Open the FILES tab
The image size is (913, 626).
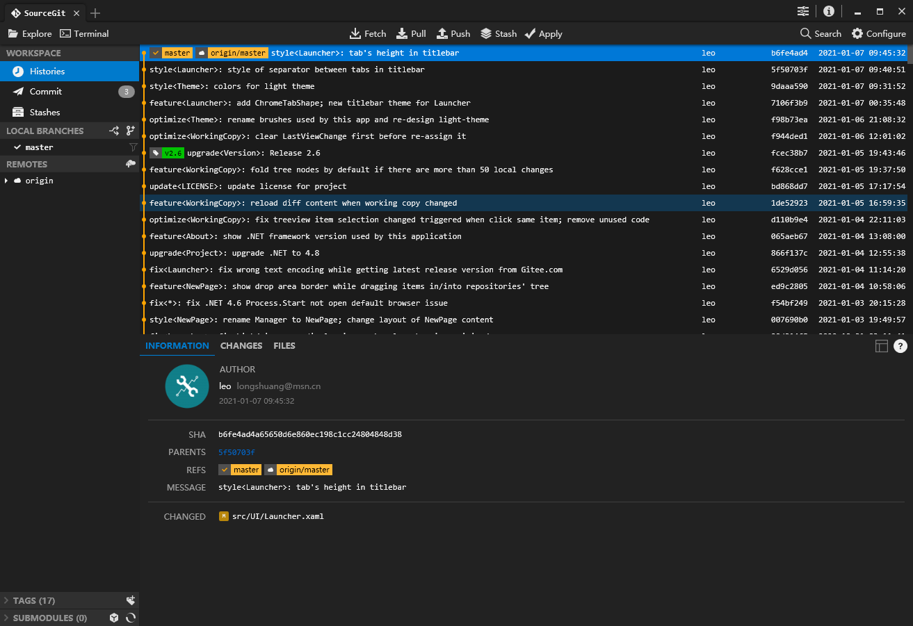click(284, 345)
